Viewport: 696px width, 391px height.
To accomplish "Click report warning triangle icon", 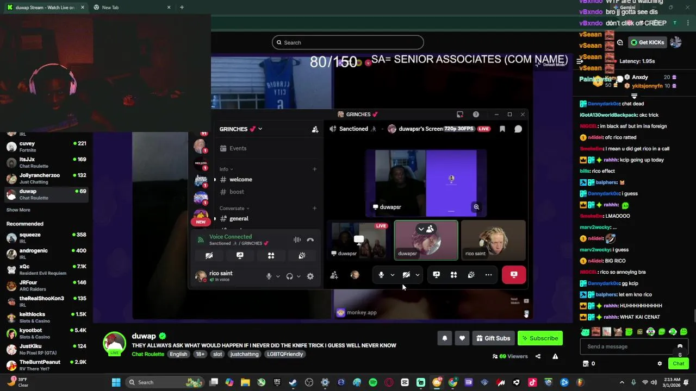I will pyautogui.click(x=555, y=356).
